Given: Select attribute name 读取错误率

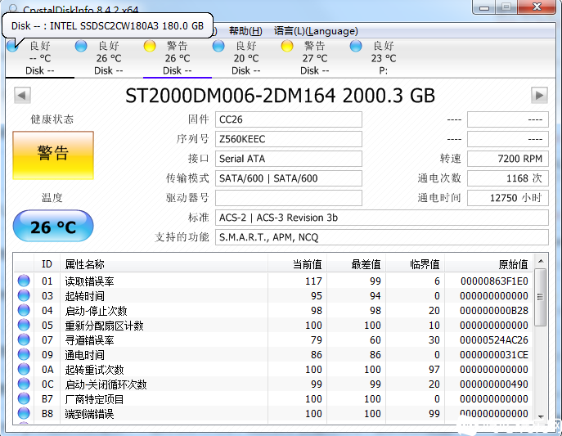Looking at the screenshot, I should click(x=90, y=281).
